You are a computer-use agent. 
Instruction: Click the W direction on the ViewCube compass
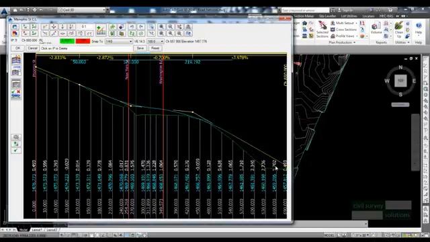tap(387, 81)
